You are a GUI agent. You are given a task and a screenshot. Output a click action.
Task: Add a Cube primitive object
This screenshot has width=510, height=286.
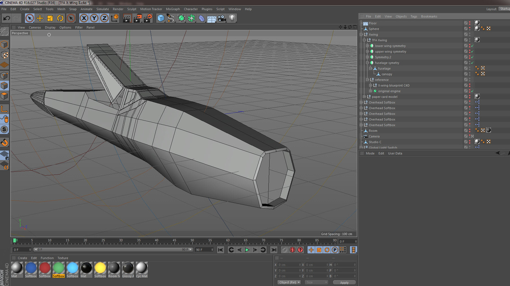[161, 18]
